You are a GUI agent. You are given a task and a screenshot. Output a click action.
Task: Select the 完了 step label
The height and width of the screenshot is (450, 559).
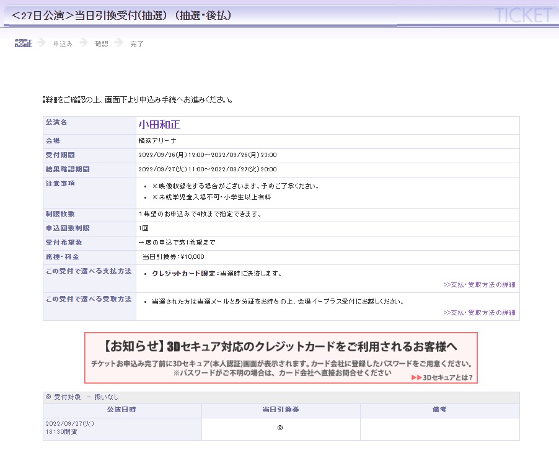(137, 43)
